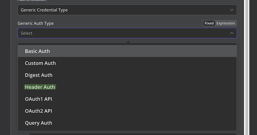Click the Authentication dropdown chevron-down arrow

(x=231, y=10)
